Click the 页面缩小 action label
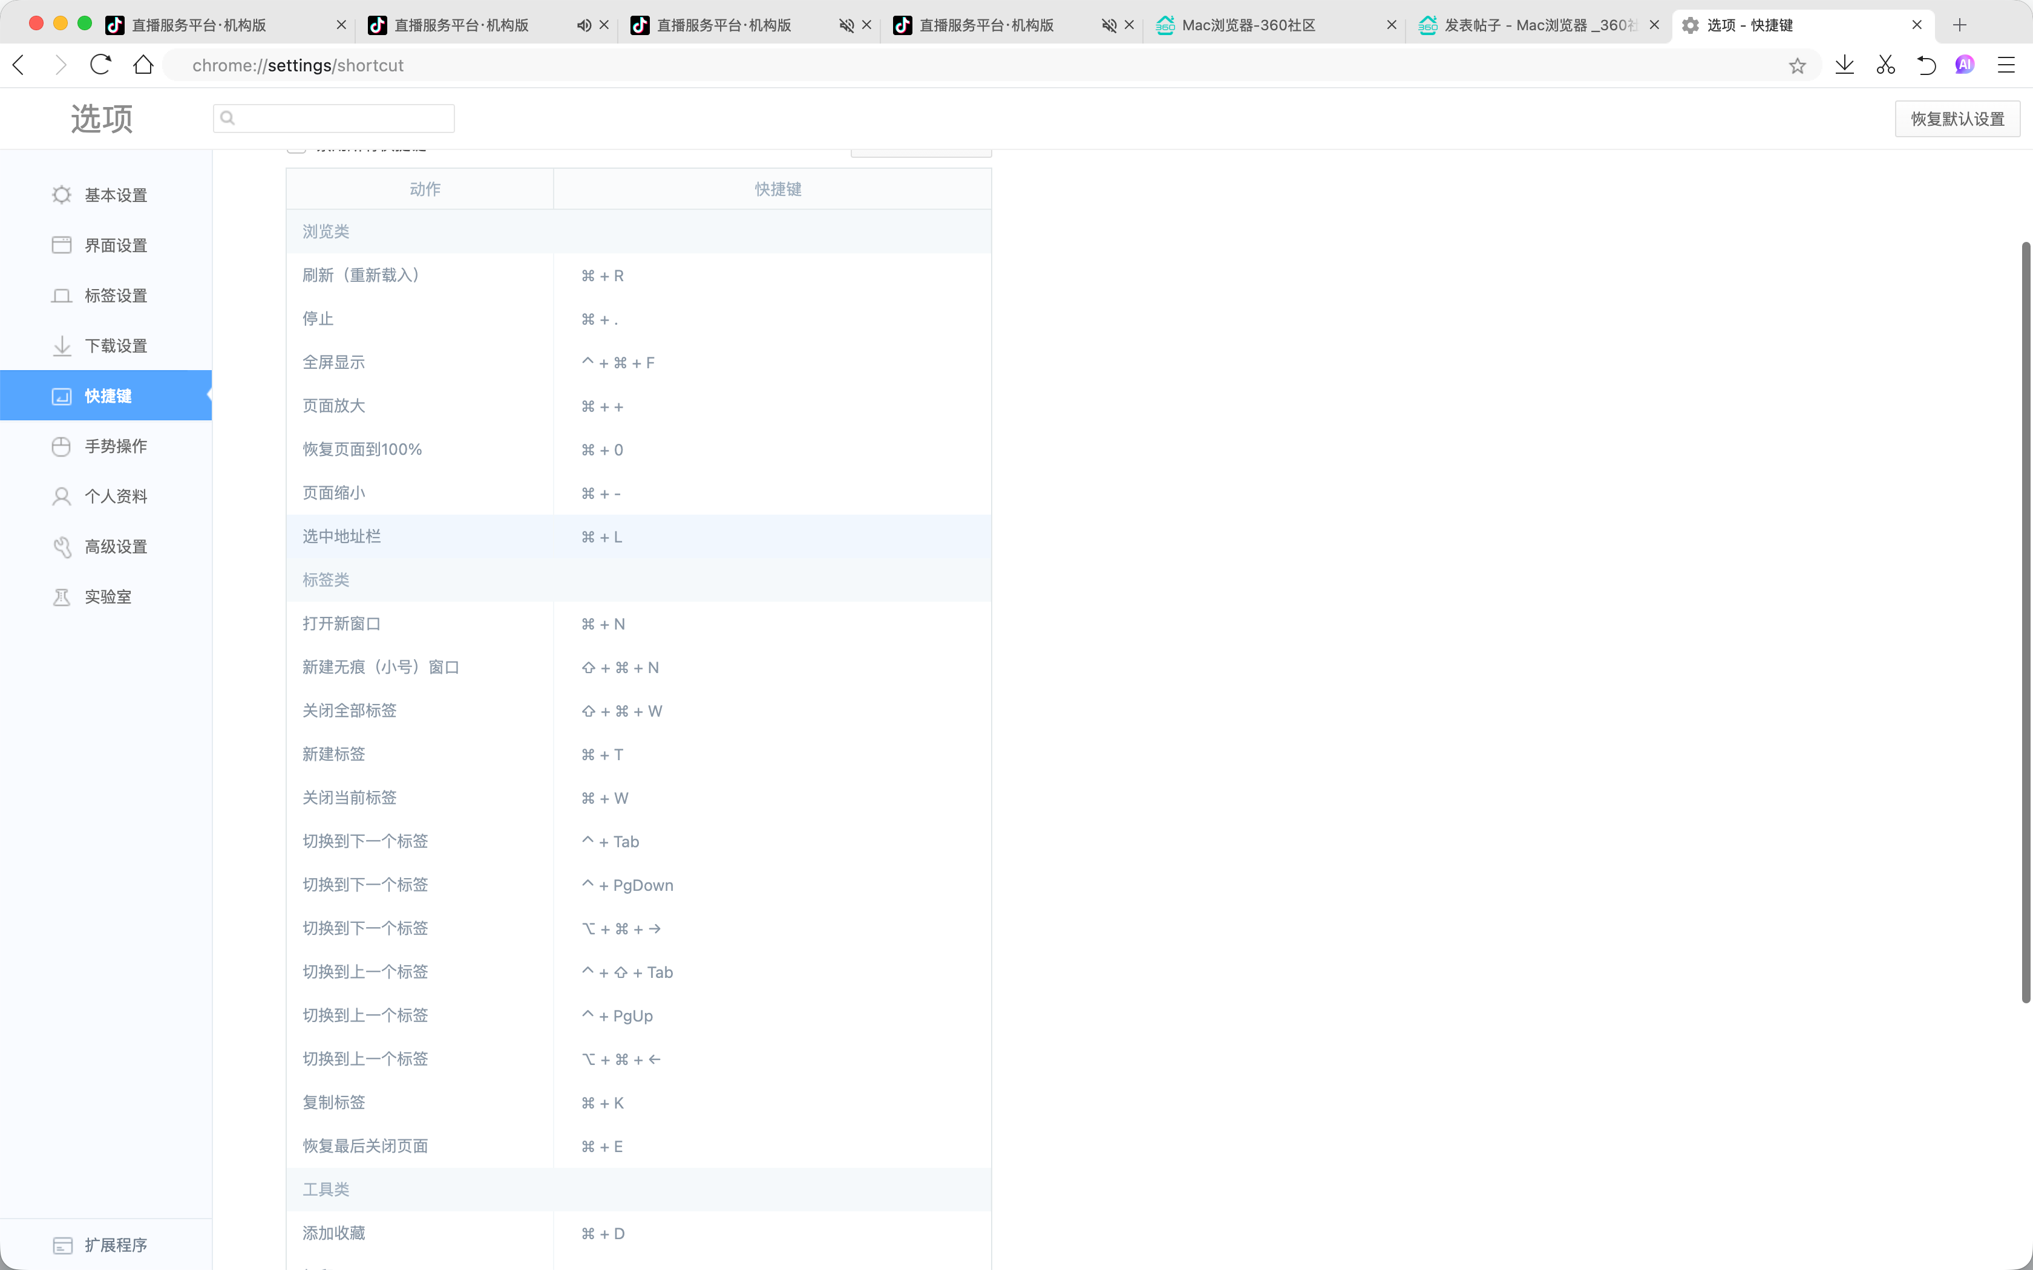This screenshot has width=2033, height=1270. (333, 493)
